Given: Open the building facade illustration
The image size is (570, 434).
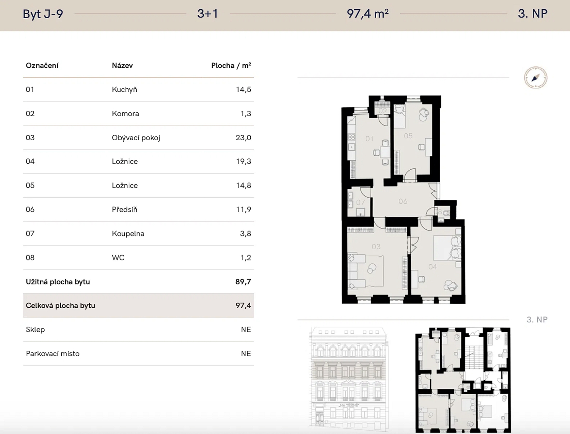Looking at the screenshot, I should [x=349, y=378].
